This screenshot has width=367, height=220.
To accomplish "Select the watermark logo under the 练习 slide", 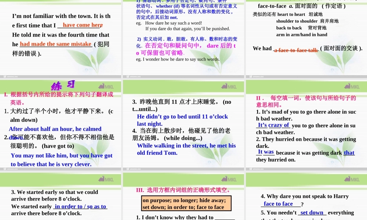I will tap(6, 168).
